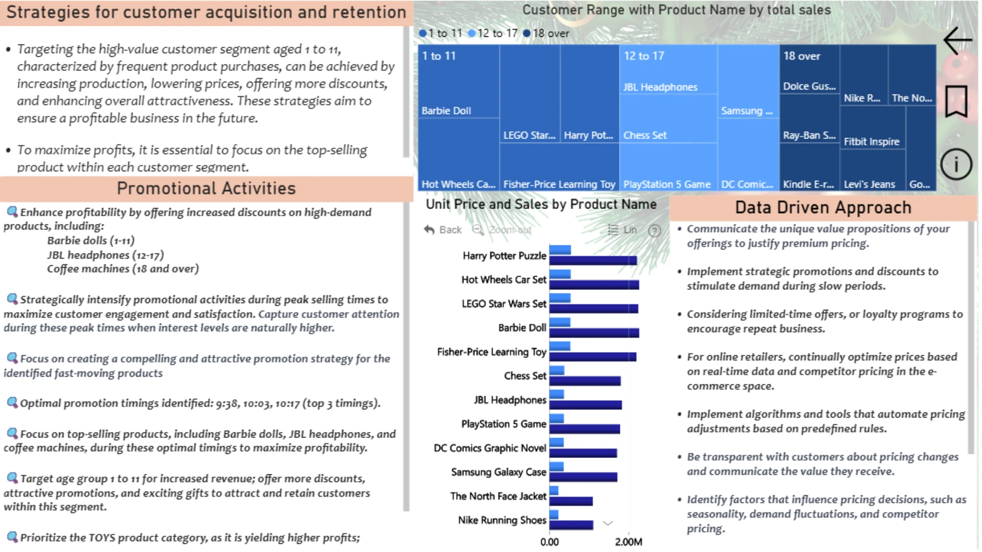
Task: Click LEGO Star Wars Set sales bar
Action: [593, 309]
